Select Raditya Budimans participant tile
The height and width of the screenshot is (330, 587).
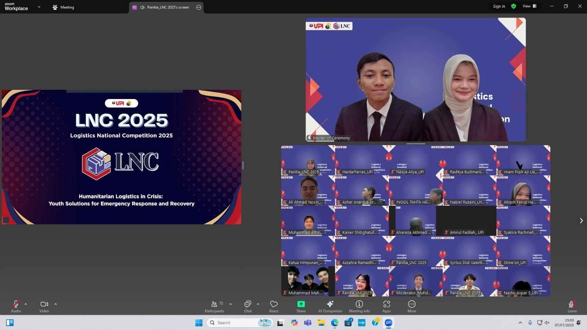coord(469,160)
